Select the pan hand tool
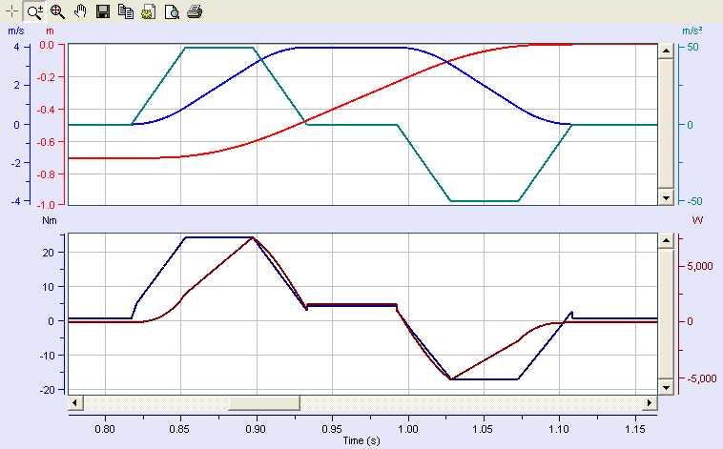Image resolution: width=723 pixels, height=449 pixels. pyautogui.click(x=80, y=11)
